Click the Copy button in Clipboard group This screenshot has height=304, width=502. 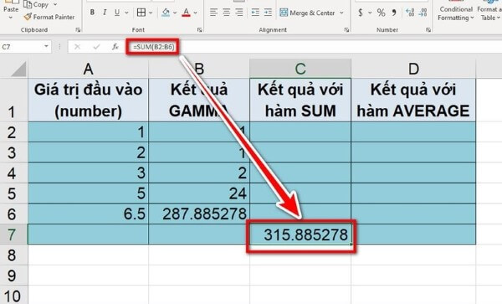(x=36, y=4)
